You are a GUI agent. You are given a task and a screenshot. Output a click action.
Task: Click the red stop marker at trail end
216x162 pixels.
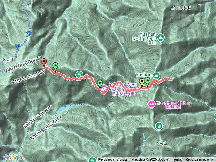(x=44, y=63)
